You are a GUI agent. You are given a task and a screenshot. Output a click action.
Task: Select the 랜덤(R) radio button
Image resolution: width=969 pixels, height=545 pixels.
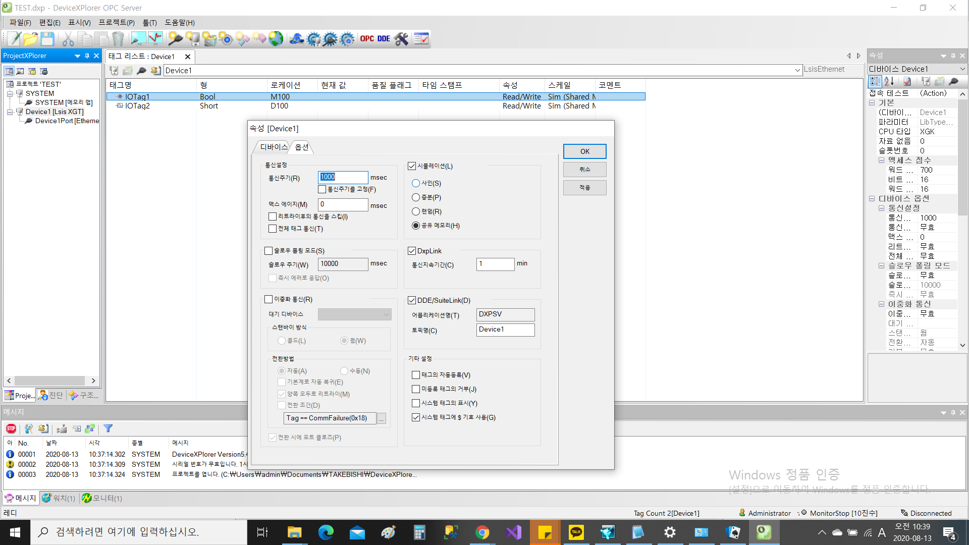pos(416,211)
